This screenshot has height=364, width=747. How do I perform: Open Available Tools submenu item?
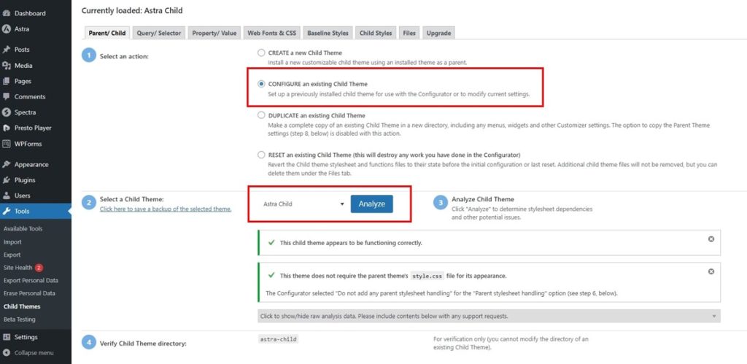pyautogui.click(x=23, y=229)
